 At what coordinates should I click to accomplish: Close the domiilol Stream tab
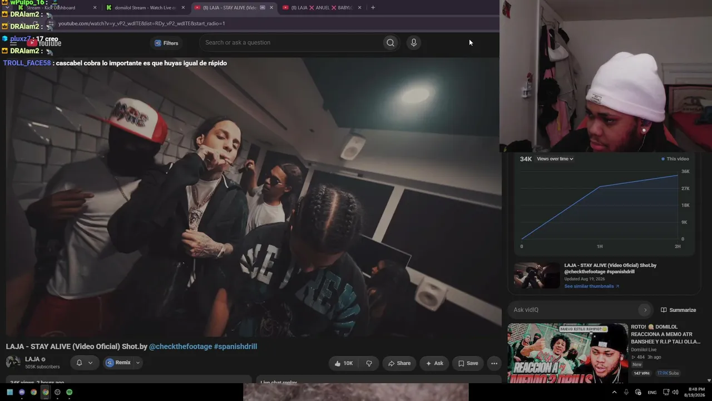click(183, 8)
